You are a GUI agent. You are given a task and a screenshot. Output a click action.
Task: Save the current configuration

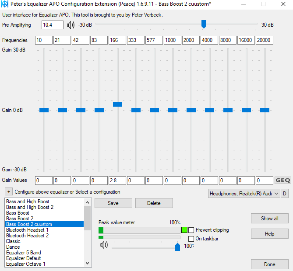[113, 203]
